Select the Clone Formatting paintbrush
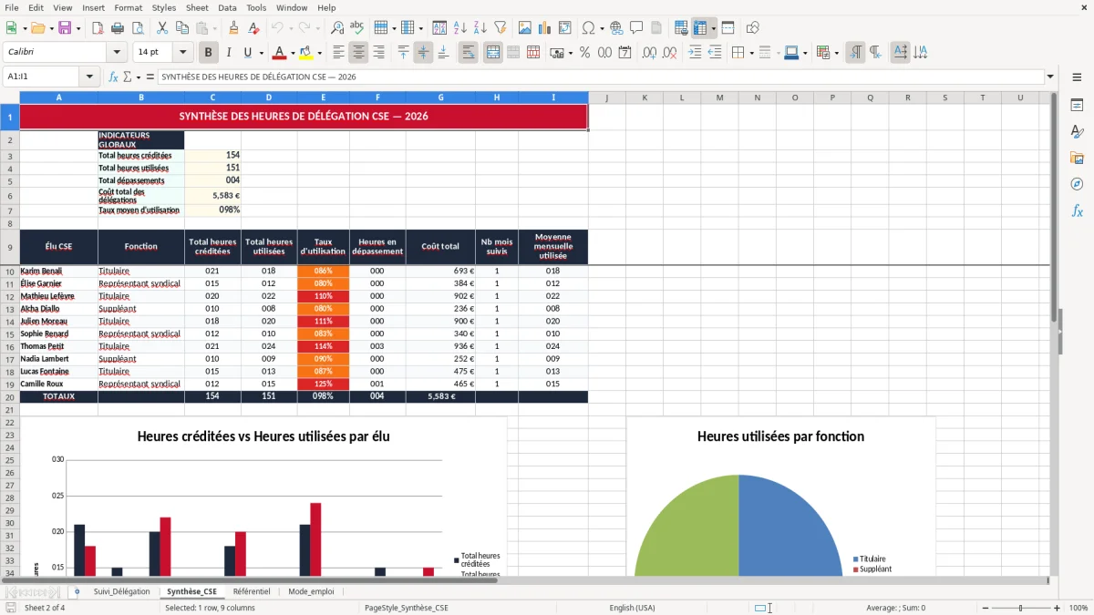The image size is (1094, 615). (x=234, y=28)
